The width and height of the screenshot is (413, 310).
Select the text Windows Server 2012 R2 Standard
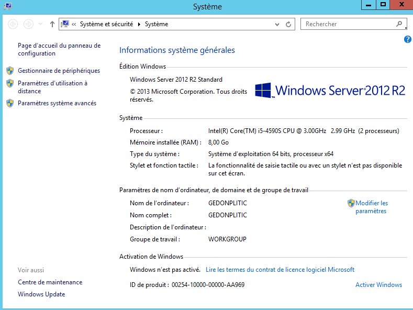click(x=176, y=80)
